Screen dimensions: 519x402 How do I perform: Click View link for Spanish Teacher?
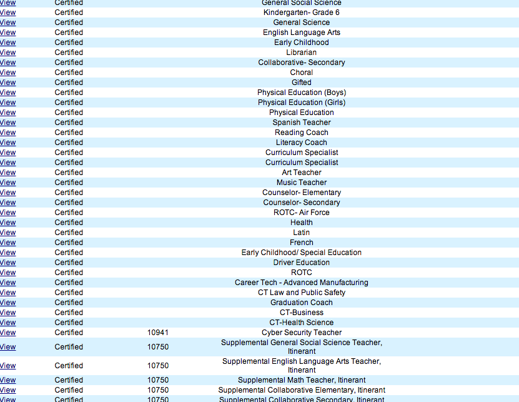(7, 123)
